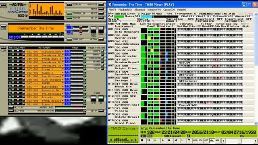Toggle the PLAYER panel switch

(x=69, y=18)
